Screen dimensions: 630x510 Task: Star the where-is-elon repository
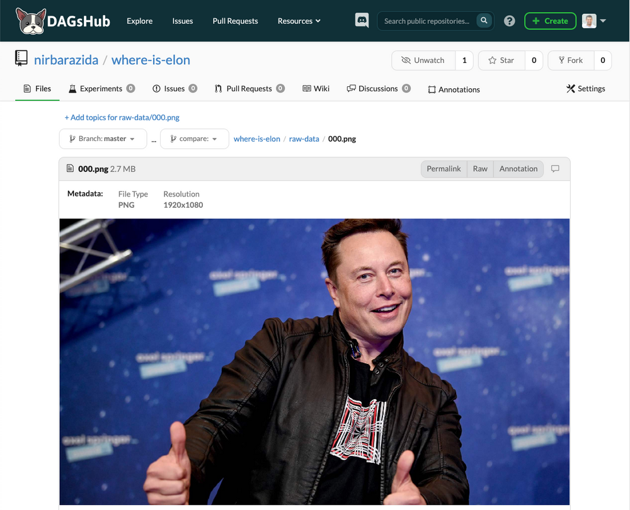[501, 60]
